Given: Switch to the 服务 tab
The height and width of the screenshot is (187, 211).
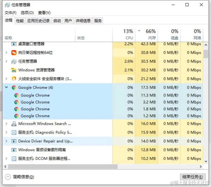Looking at the screenshot, I should pos(98,21).
